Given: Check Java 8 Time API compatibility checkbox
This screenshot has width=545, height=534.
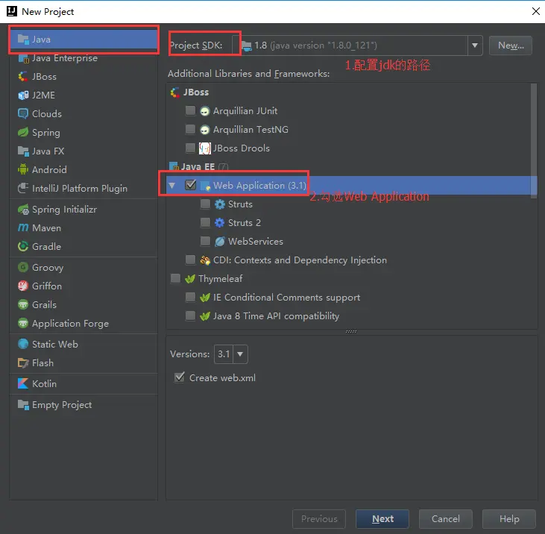Looking at the screenshot, I should [190, 315].
